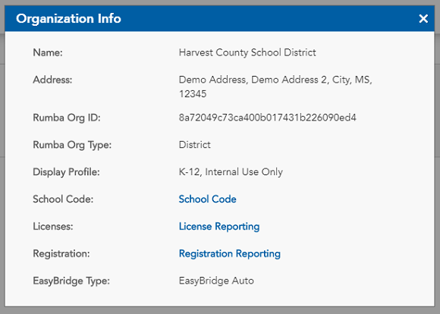Click the Organization Info dialog title
The height and width of the screenshot is (314, 440).
click(x=68, y=19)
